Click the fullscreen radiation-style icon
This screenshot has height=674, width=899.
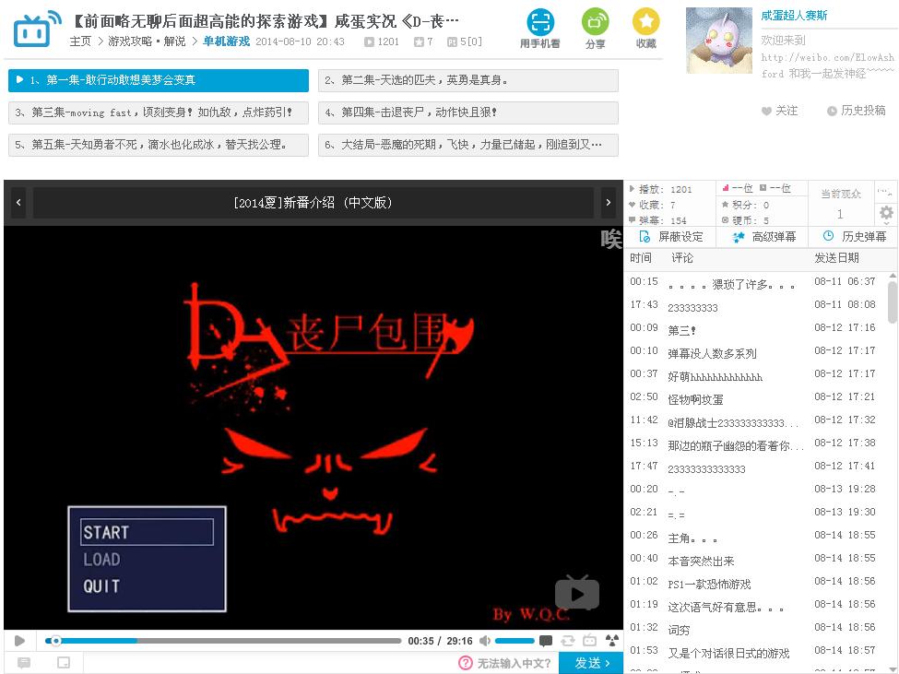(611, 640)
